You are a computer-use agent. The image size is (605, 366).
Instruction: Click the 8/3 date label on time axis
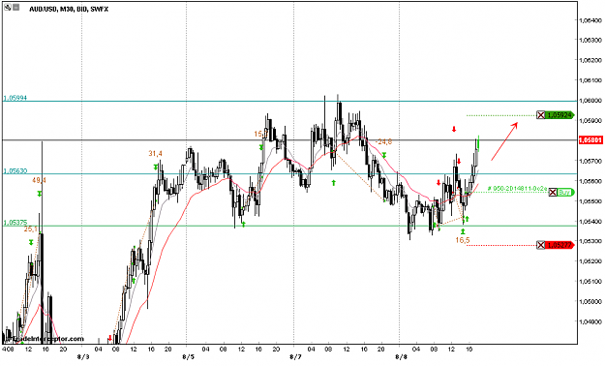(x=83, y=357)
